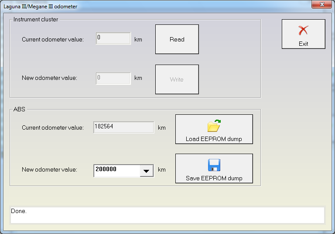Click the status box showing Done.
The width and height of the screenshot is (335, 234).
[167, 215]
